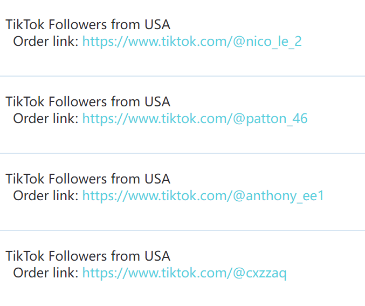
Task: Click the divider line below the nico_le_2 order
Action: pos(182,76)
